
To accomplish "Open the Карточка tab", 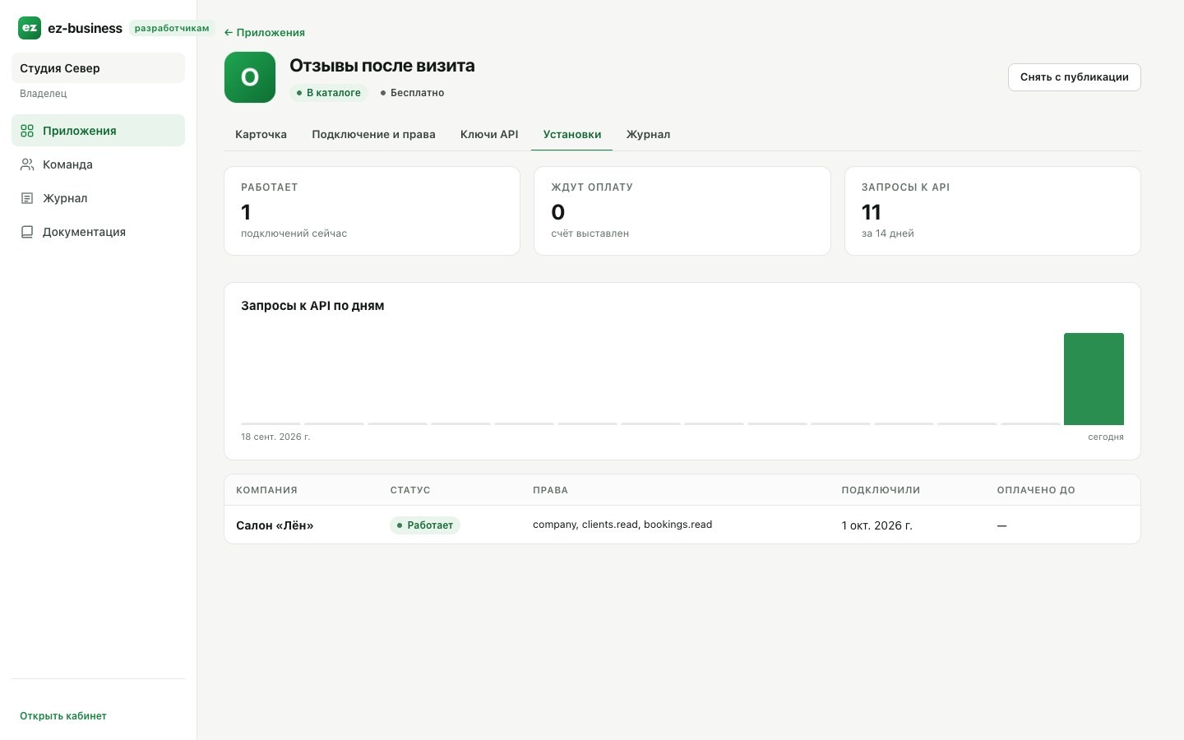I will (261, 135).
